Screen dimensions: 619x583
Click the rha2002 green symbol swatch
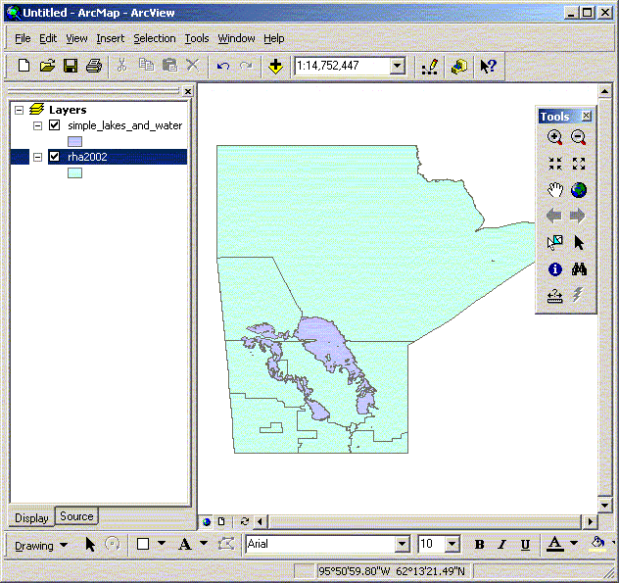point(74,172)
